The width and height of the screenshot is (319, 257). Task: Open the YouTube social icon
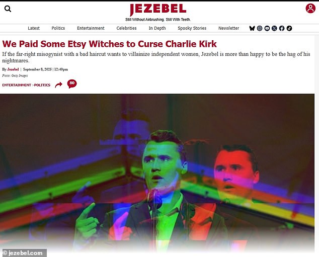click(x=267, y=28)
